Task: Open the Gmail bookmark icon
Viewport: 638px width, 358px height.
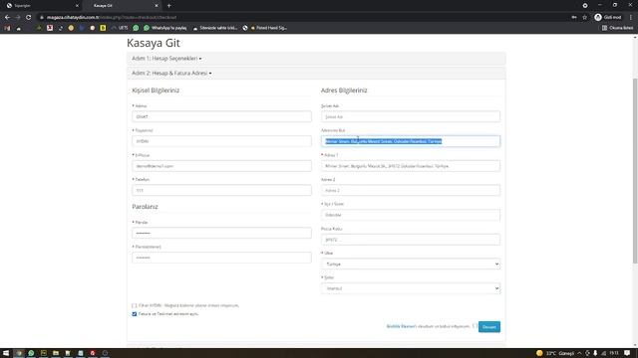Action: click(x=7, y=28)
